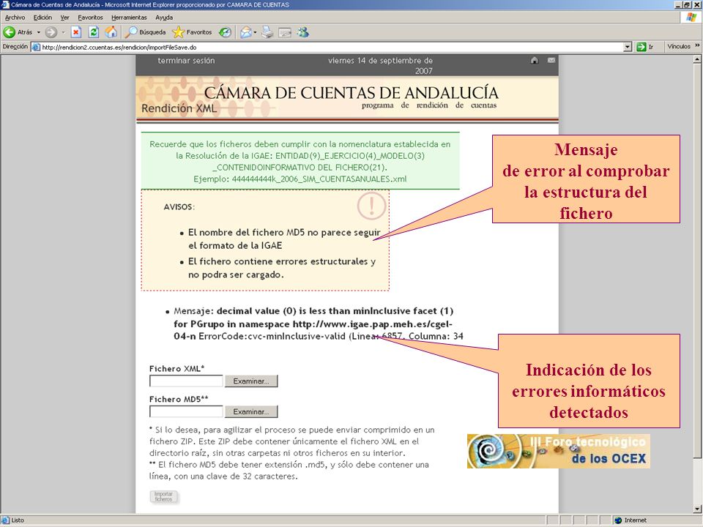
Task: Click the vertical scrollbar up arrow
Action: [x=697, y=59]
